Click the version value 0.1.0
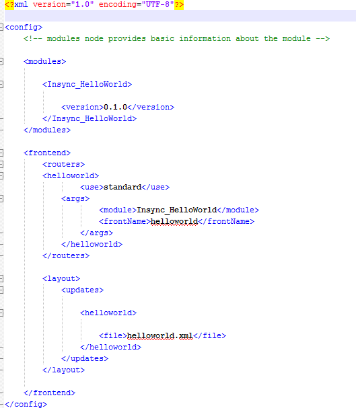 tap(115, 107)
